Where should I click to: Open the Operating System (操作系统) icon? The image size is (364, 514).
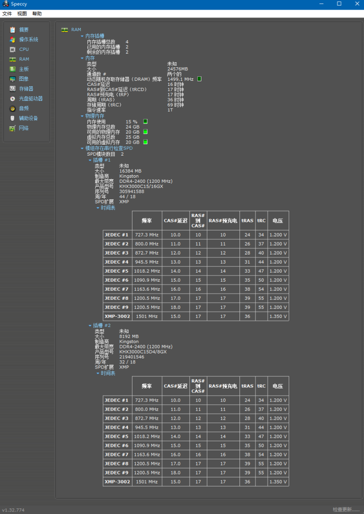point(13,40)
